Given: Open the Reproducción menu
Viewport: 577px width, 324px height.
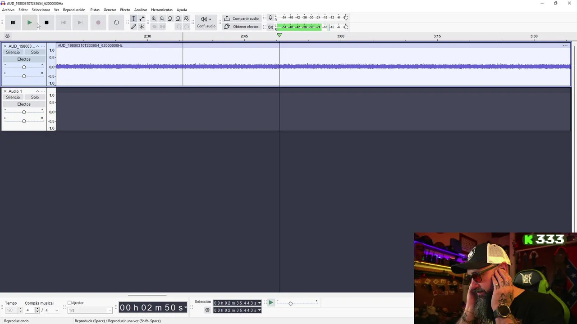Looking at the screenshot, I should [74, 10].
